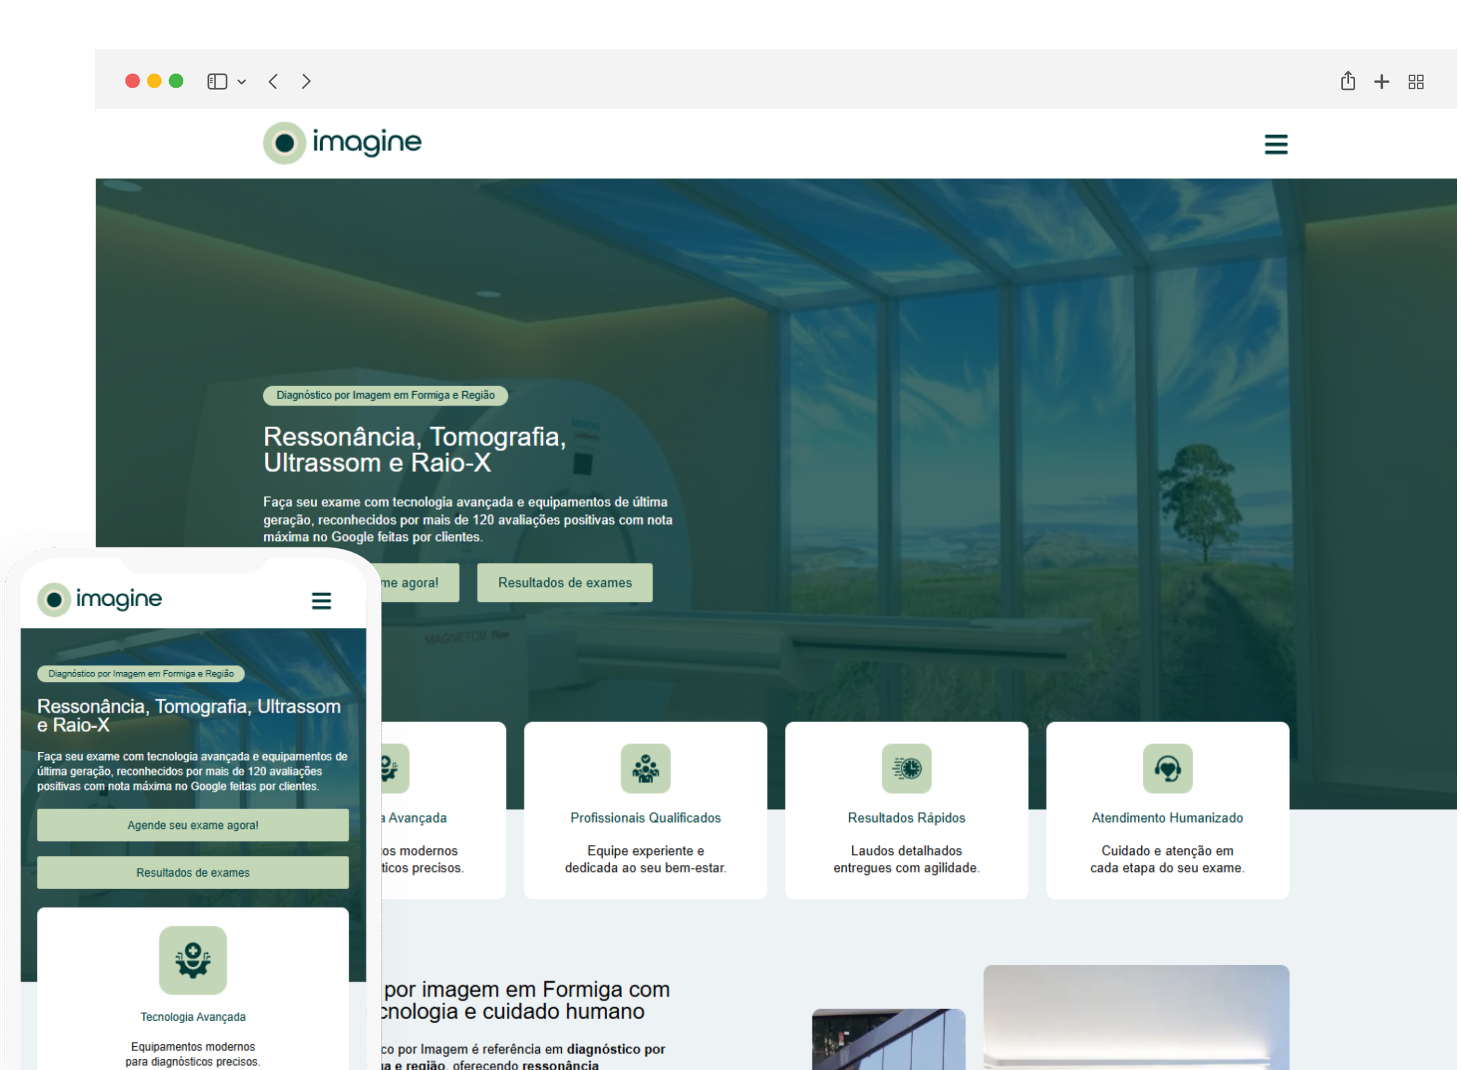This screenshot has width=1461, height=1070.
Task: Go forward with the right arrow
Action: click(x=306, y=82)
